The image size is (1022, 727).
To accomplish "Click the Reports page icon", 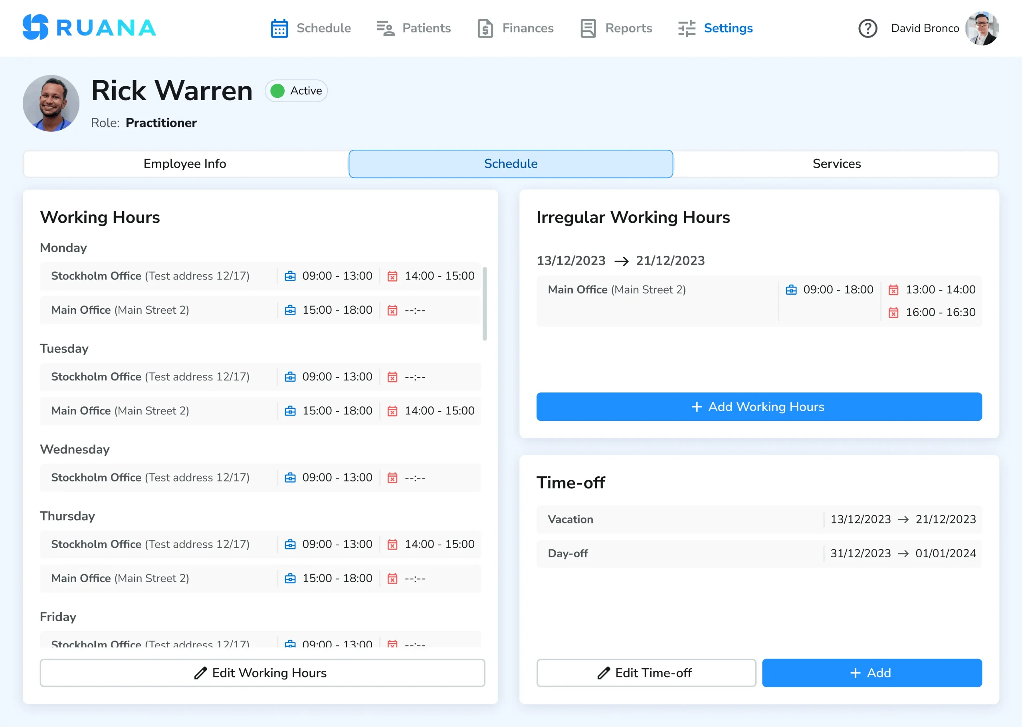I will click(x=588, y=28).
